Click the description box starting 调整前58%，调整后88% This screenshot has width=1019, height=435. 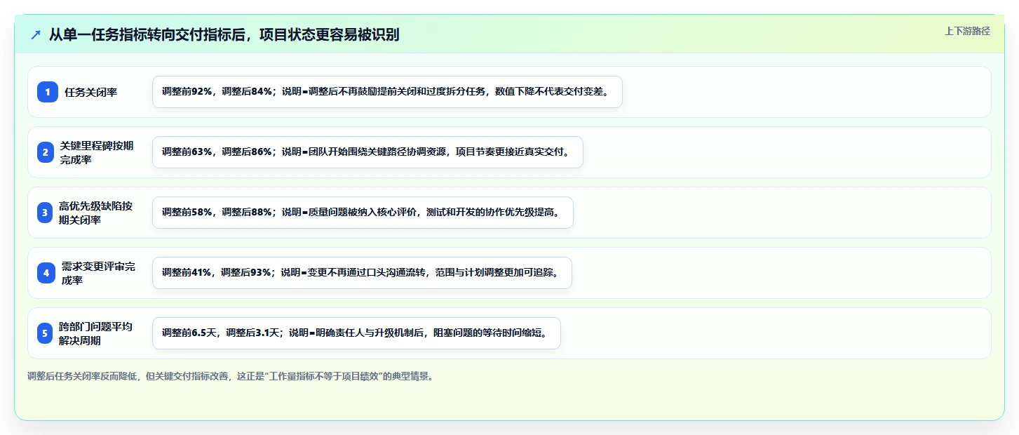tap(363, 213)
